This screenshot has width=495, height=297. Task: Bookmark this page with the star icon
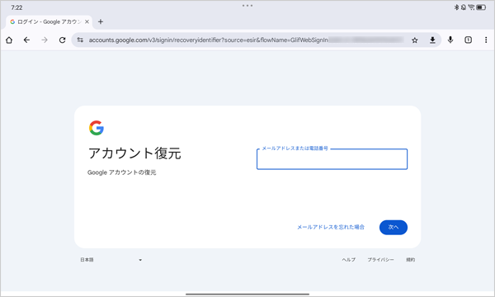pos(415,40)
